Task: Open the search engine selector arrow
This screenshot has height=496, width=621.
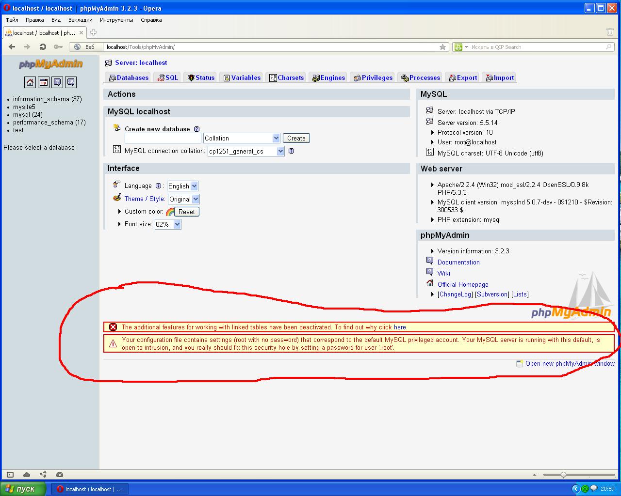Action: [466, 47]
